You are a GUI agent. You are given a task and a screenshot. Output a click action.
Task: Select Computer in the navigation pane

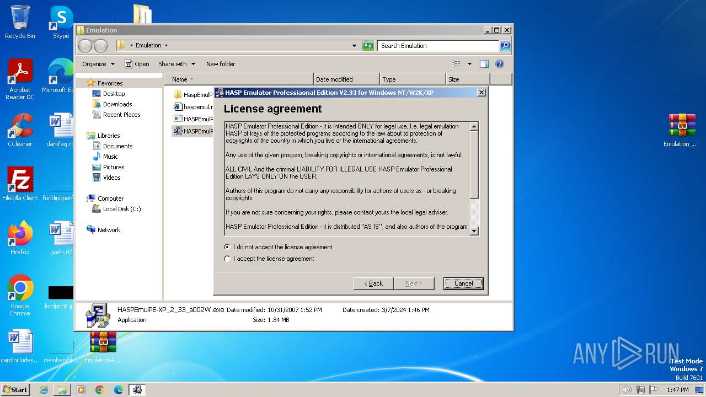point(110,198)
